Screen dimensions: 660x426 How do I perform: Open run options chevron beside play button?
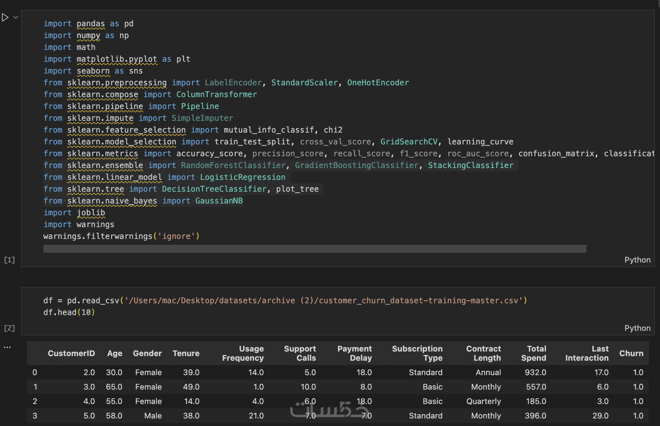tap(15, 17)
